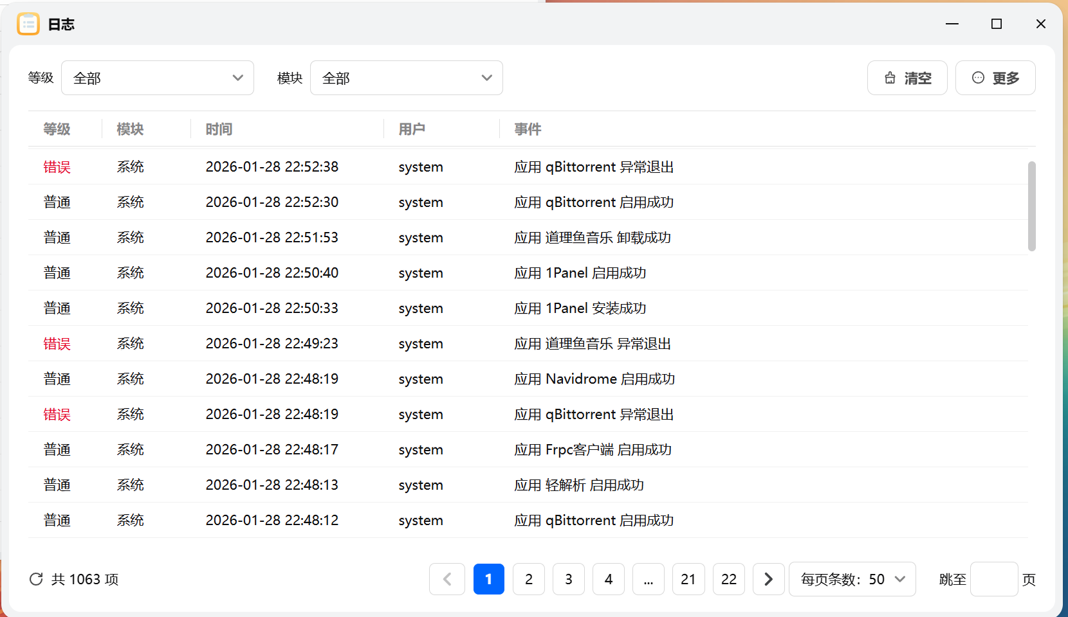Select the row '应用 道理鱼音乐 异常退出'
The image size is (1068, 617).
pyautogui.click(x=528, y=343)
